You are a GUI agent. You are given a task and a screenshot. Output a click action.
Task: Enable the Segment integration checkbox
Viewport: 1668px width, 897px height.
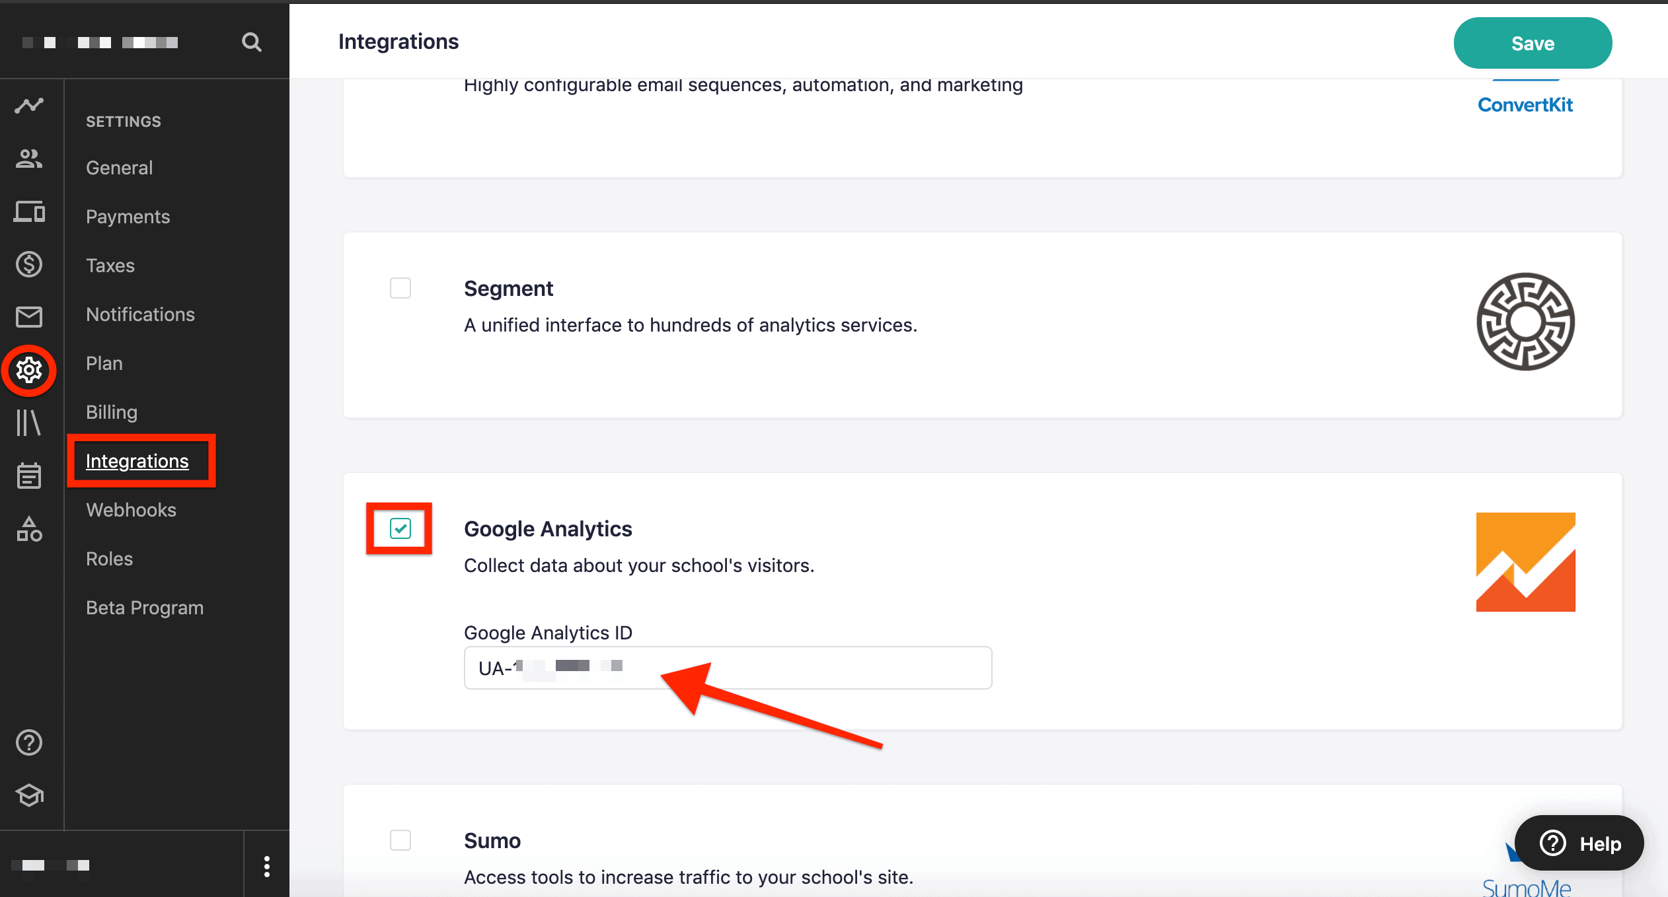coord(400,288)
